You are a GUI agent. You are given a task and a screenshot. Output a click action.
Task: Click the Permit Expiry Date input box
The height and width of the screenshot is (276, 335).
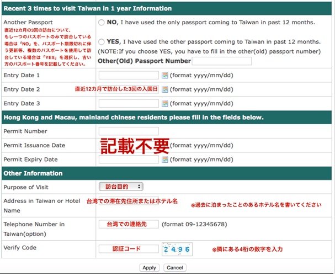tap(129, 160)
